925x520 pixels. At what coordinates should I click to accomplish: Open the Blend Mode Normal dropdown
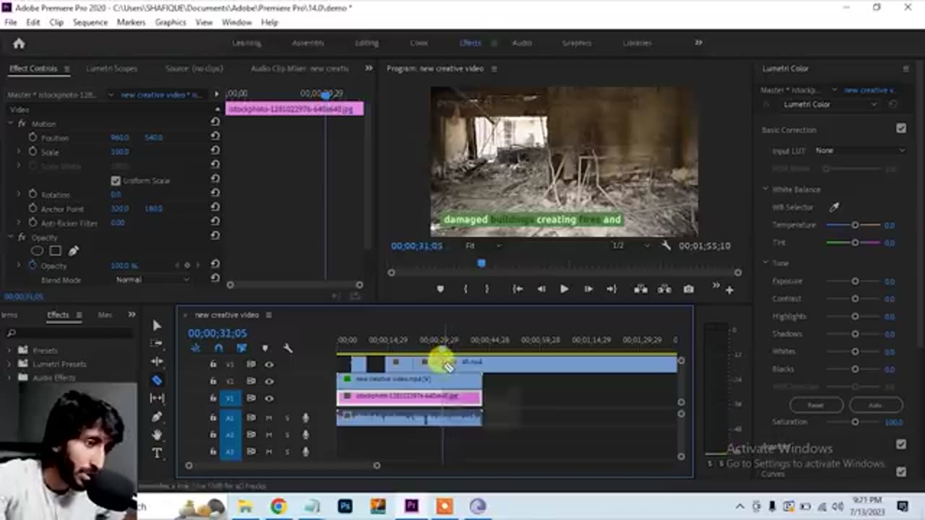coord(151,279)
